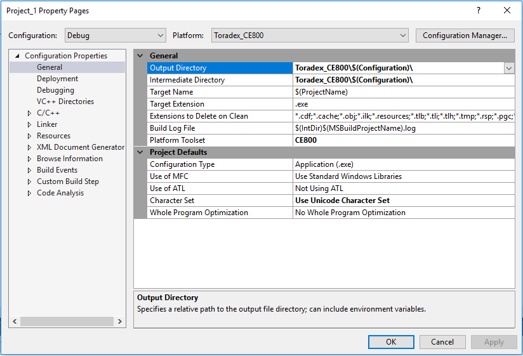Collapse the Configuration Properties tree node
This screenshot has height=356, width=523.
click(x=17, y=56)
